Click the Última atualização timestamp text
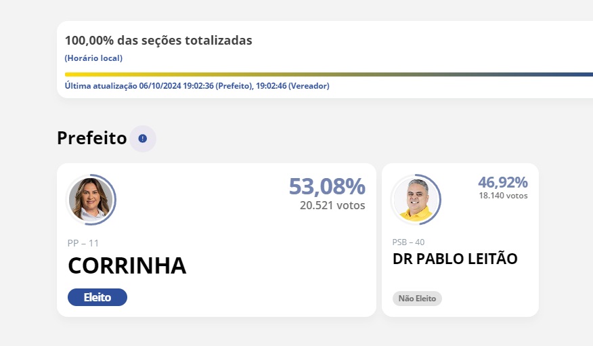The height and width of the screenshot is (346, 593). [197, 86]
